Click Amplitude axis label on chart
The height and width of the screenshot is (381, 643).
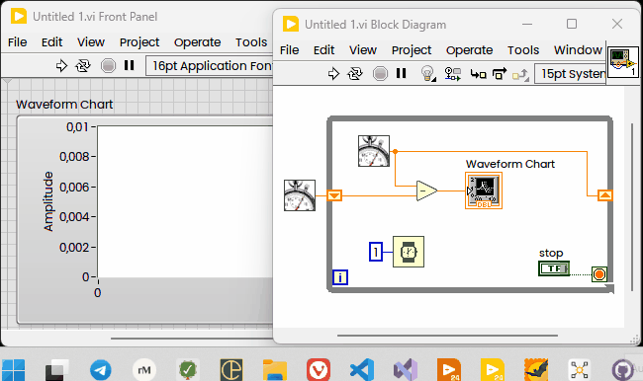pos(48,201)
